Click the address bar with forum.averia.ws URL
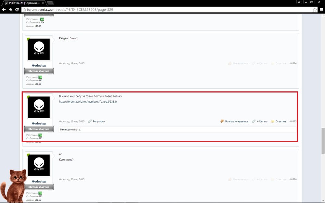325x203 pixels. [x=162, y=10]
